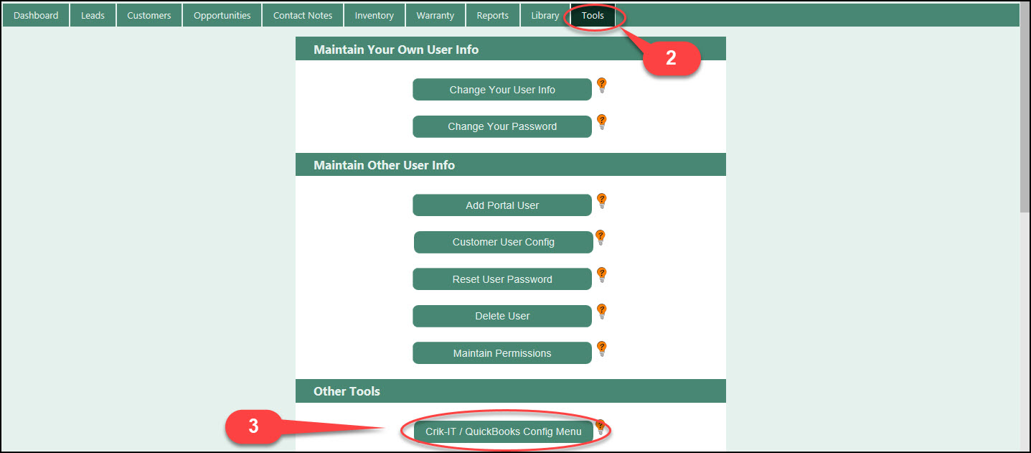This screenshot has height=453, width=1031.
Task: Open Crik-IT / QuickBooks Config Menu
Action: 503,431
